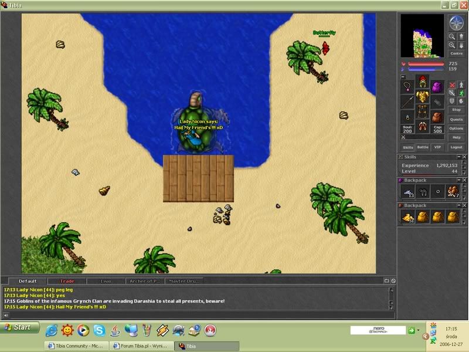
Task: Switch to the Master Dru... chat tab
Action: coord(184,282)
